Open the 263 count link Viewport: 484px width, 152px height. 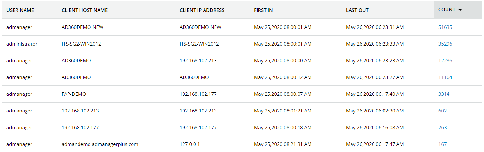443,128
